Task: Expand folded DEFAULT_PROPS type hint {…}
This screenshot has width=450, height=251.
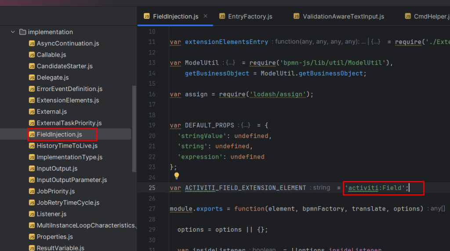Action: click(x=246, y=125)
